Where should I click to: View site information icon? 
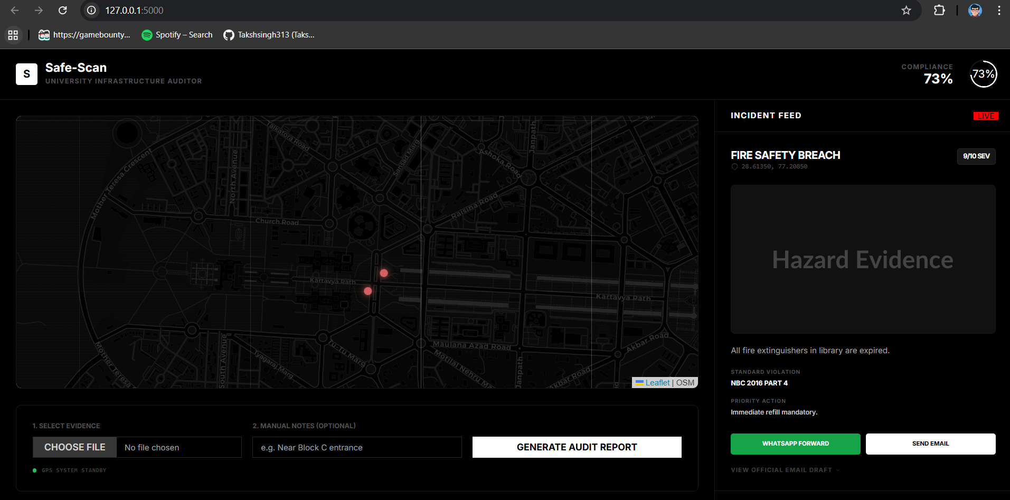point(91,11)
